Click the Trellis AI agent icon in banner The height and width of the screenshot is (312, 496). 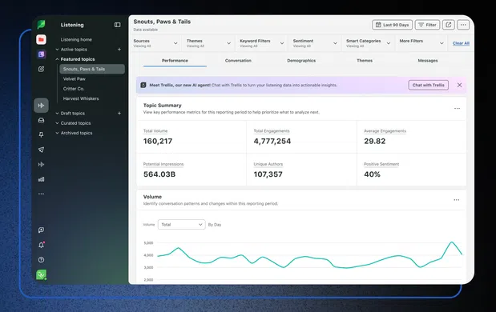[143, 85]
